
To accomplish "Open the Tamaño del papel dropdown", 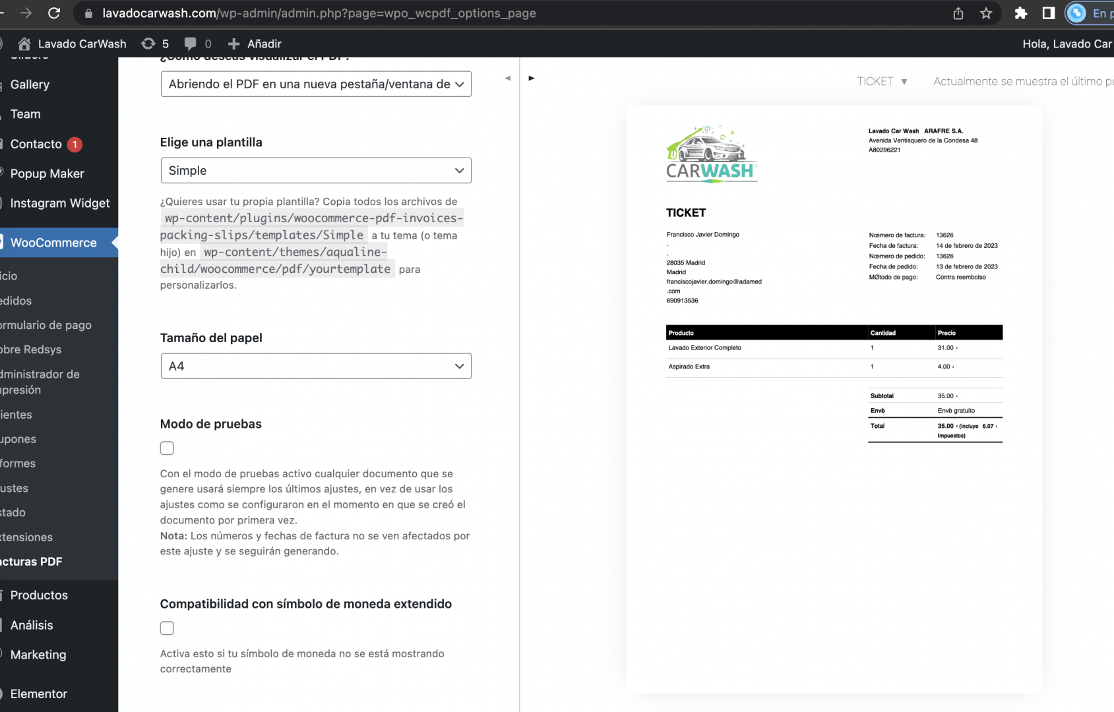I will [316, 366].
